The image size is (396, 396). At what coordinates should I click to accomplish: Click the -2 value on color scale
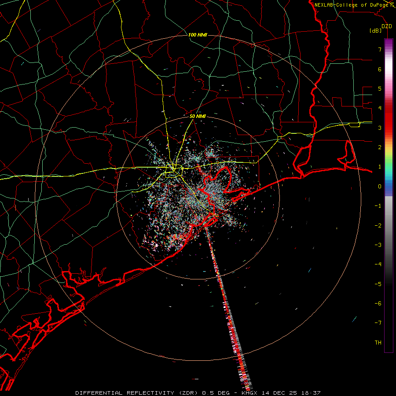pos(378,226)
